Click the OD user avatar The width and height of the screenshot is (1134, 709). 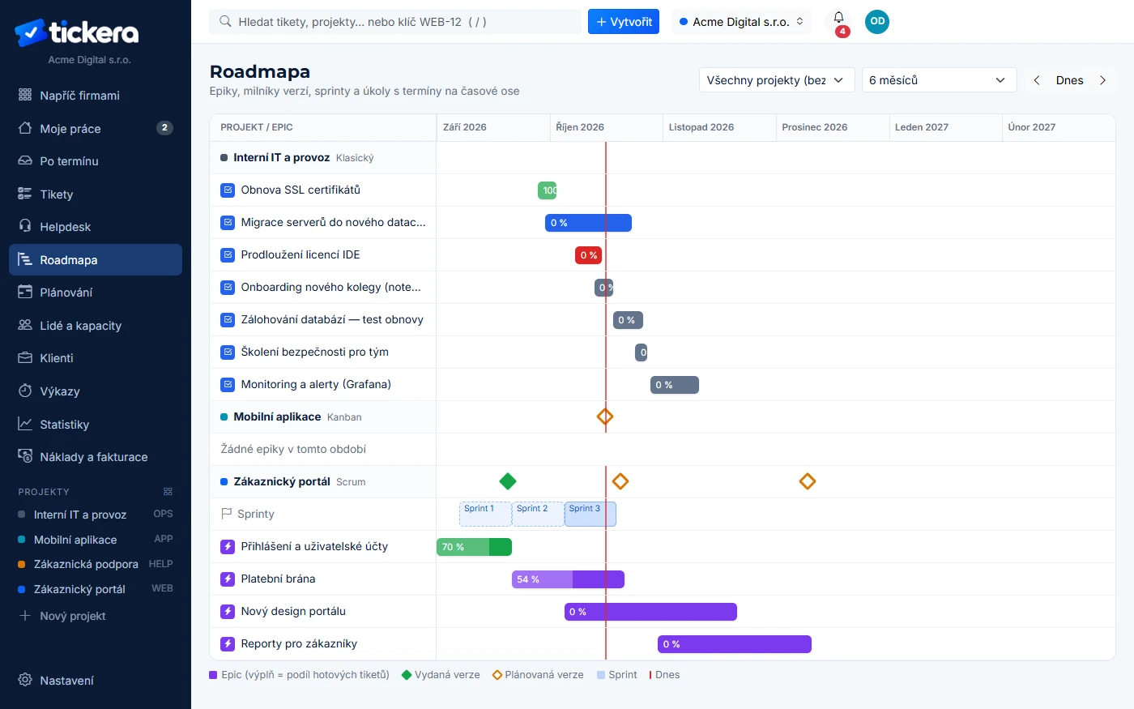click(x=877, y=22)
